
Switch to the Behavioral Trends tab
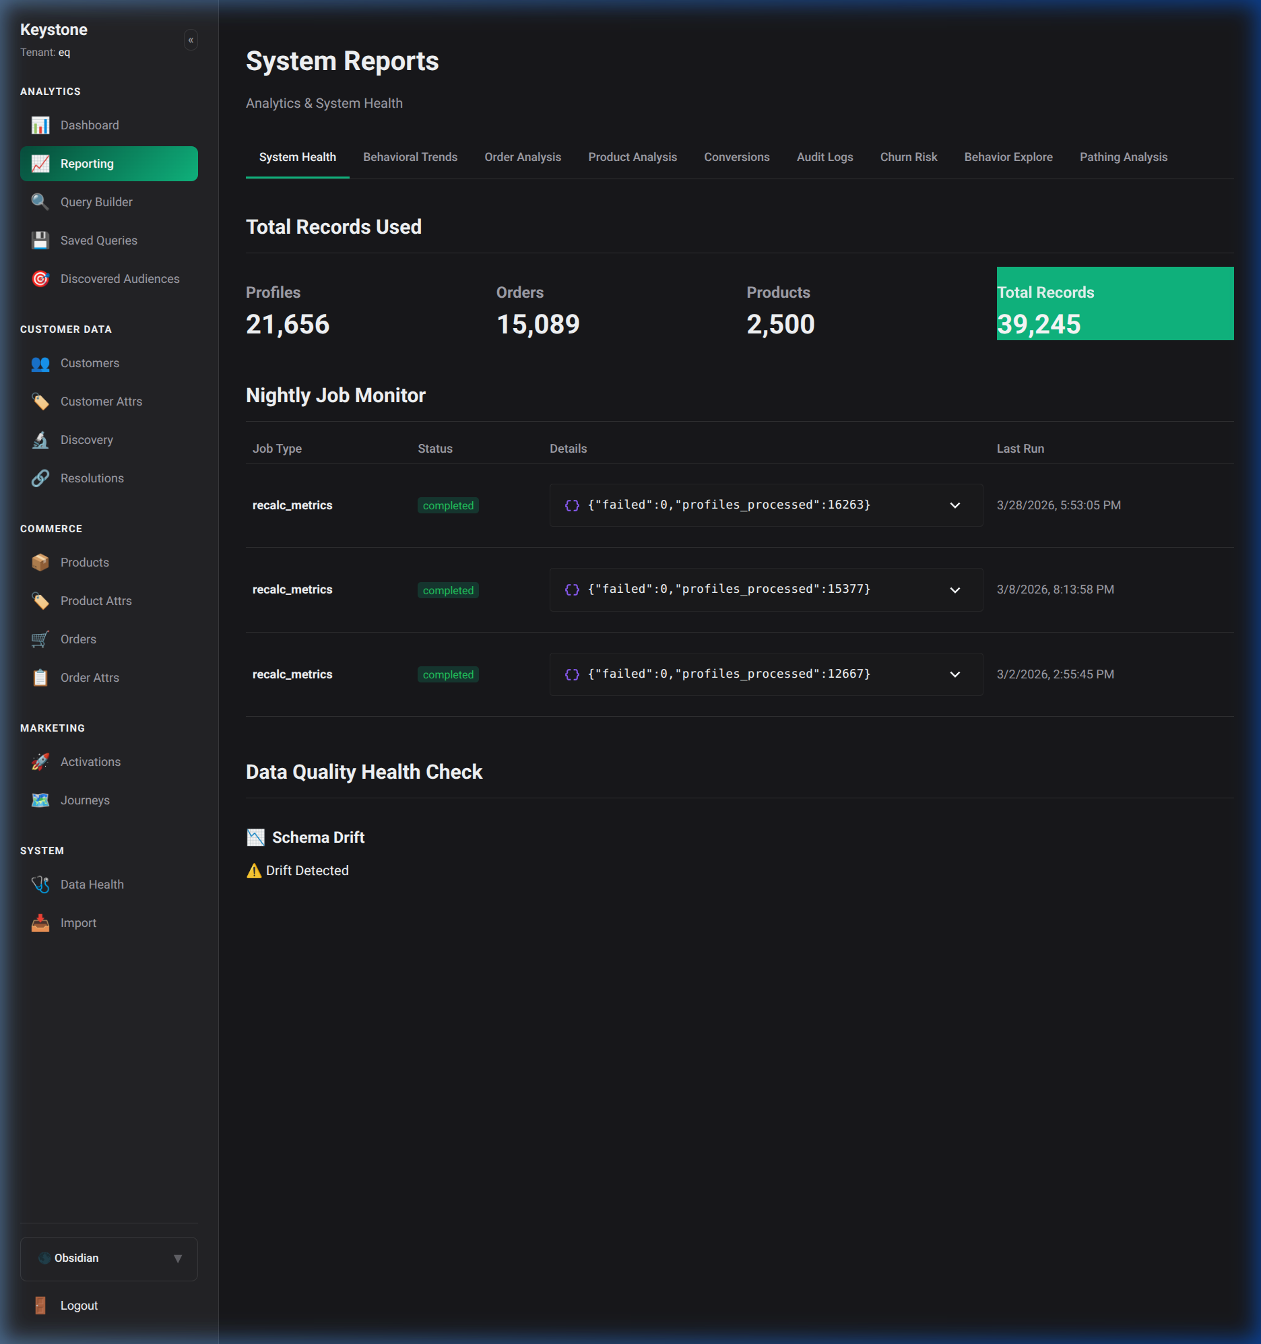[x=410, y=157]
